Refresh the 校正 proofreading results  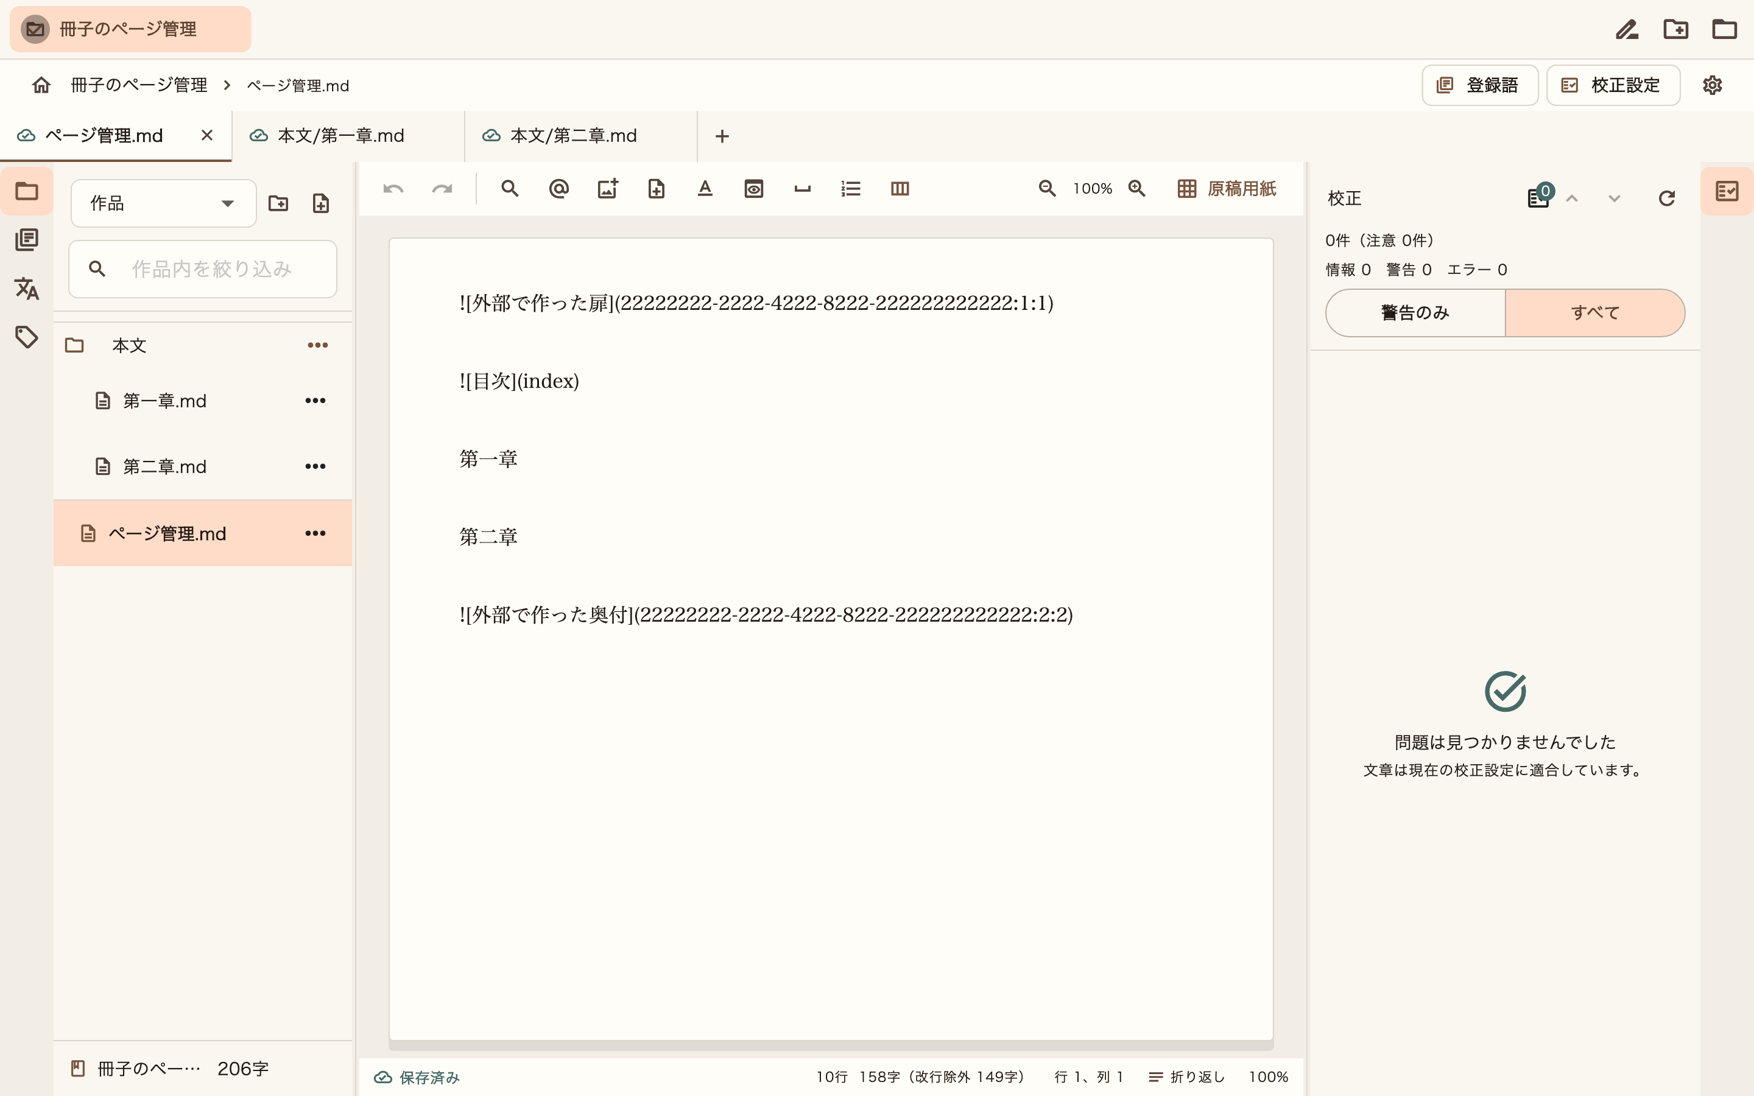[1666, 198]
